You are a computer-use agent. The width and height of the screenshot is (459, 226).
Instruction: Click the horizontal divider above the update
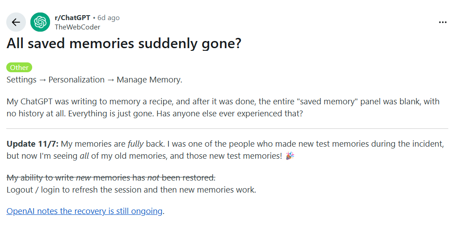click(227, 128)
